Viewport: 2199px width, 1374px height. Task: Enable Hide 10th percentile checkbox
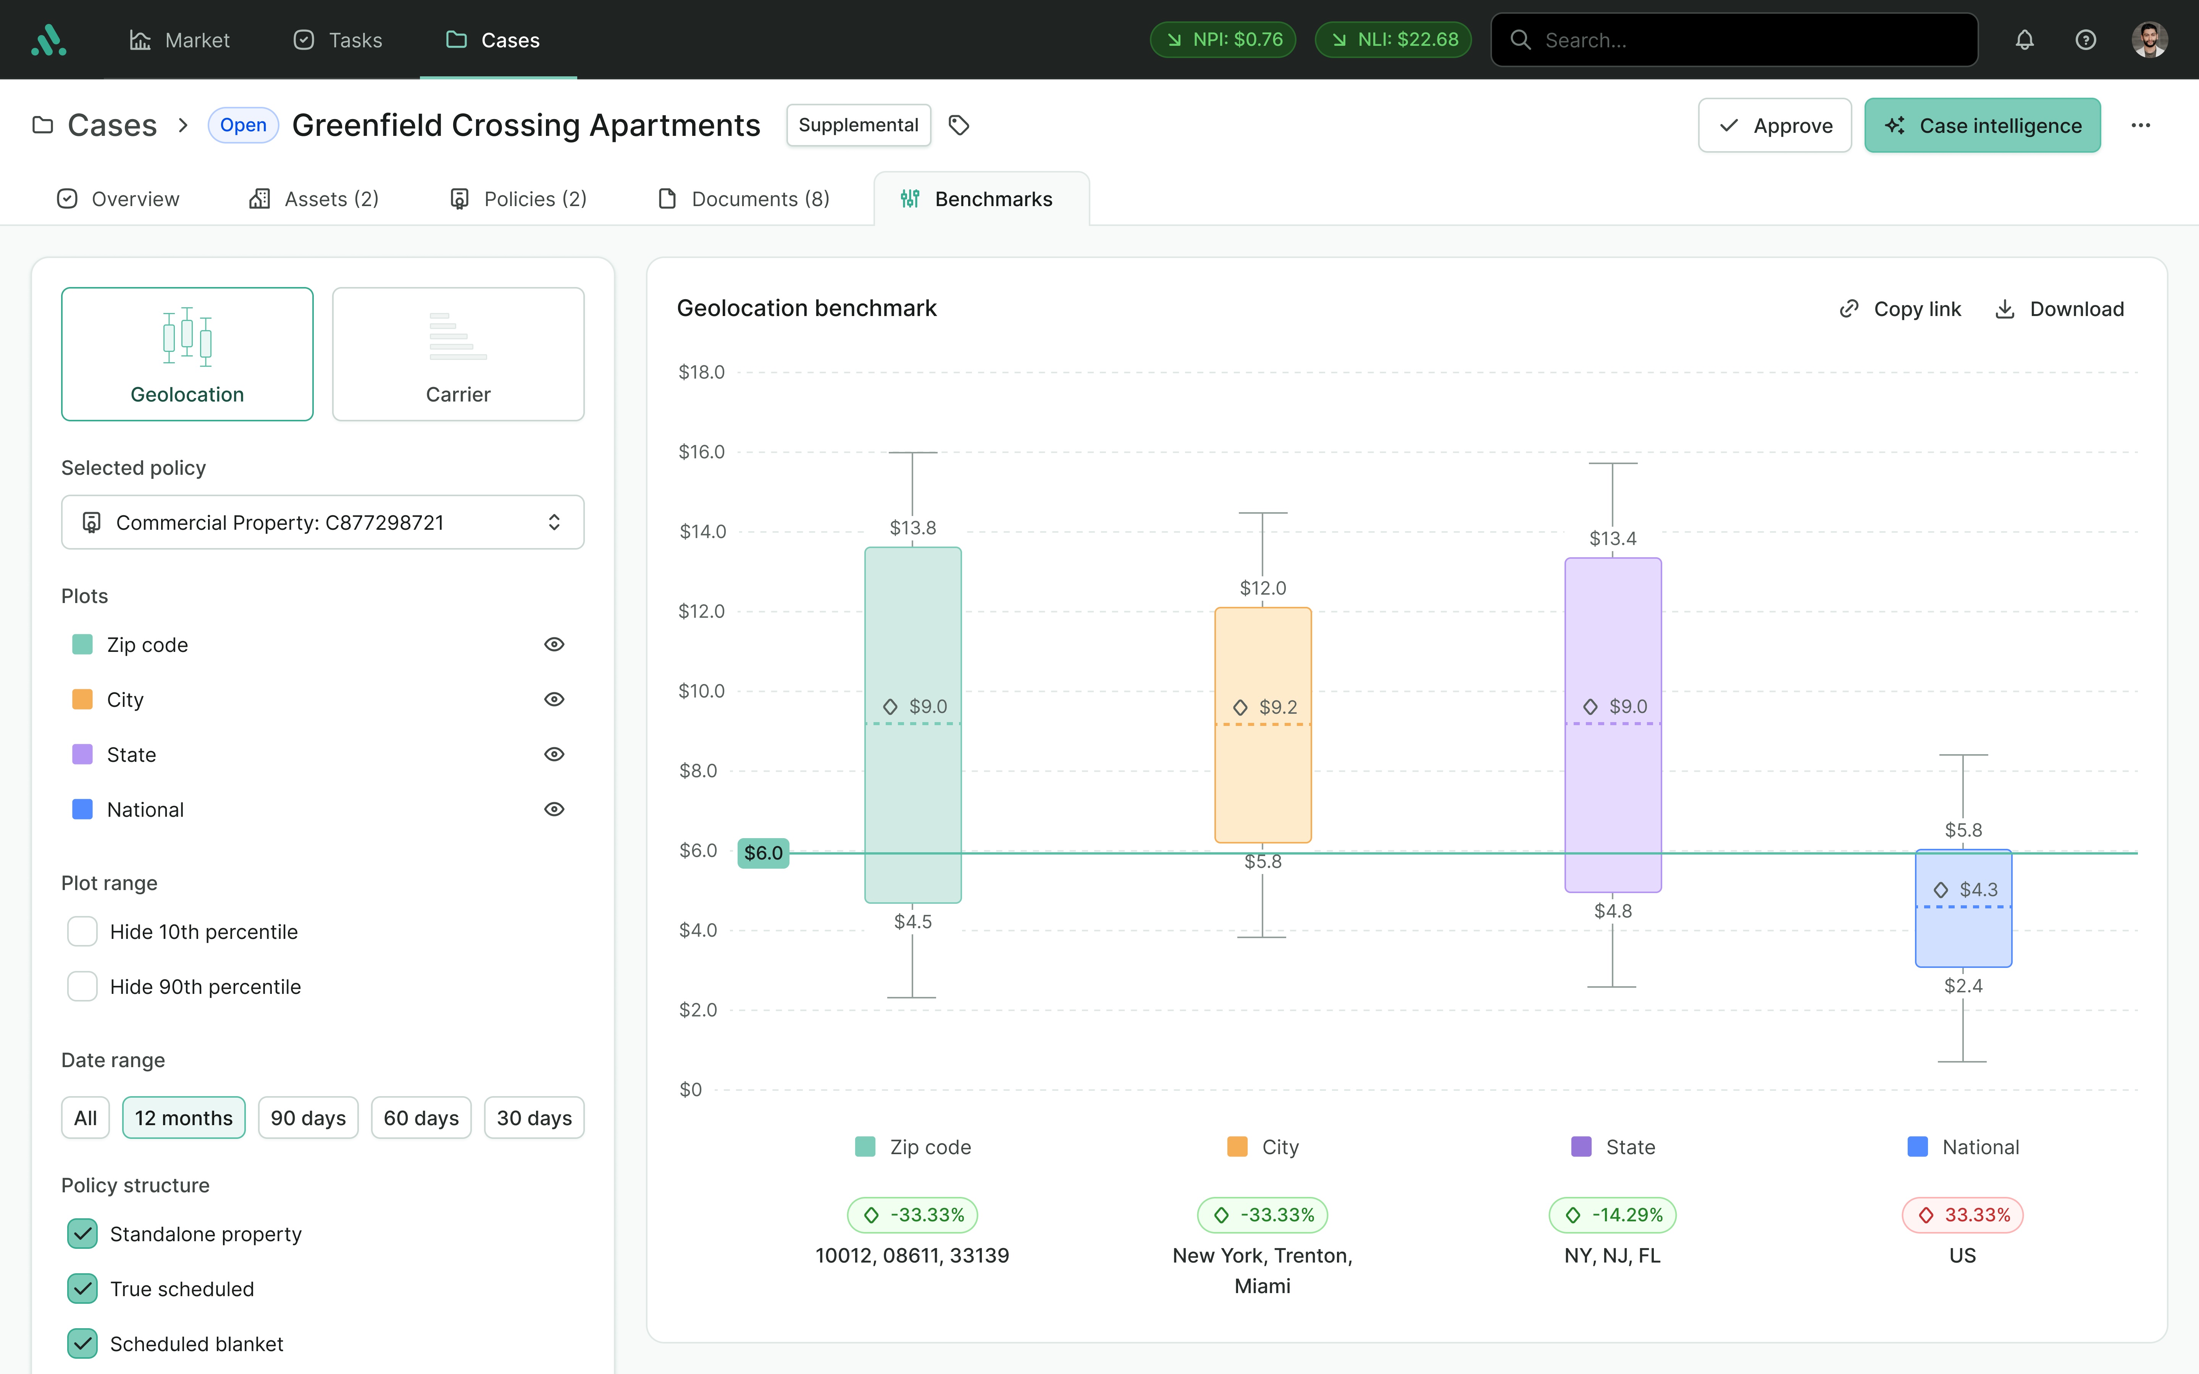[x=83, y=931]
